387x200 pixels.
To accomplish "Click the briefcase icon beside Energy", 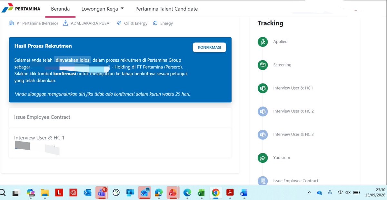I will pyautogui.click(x=155, y=23).
